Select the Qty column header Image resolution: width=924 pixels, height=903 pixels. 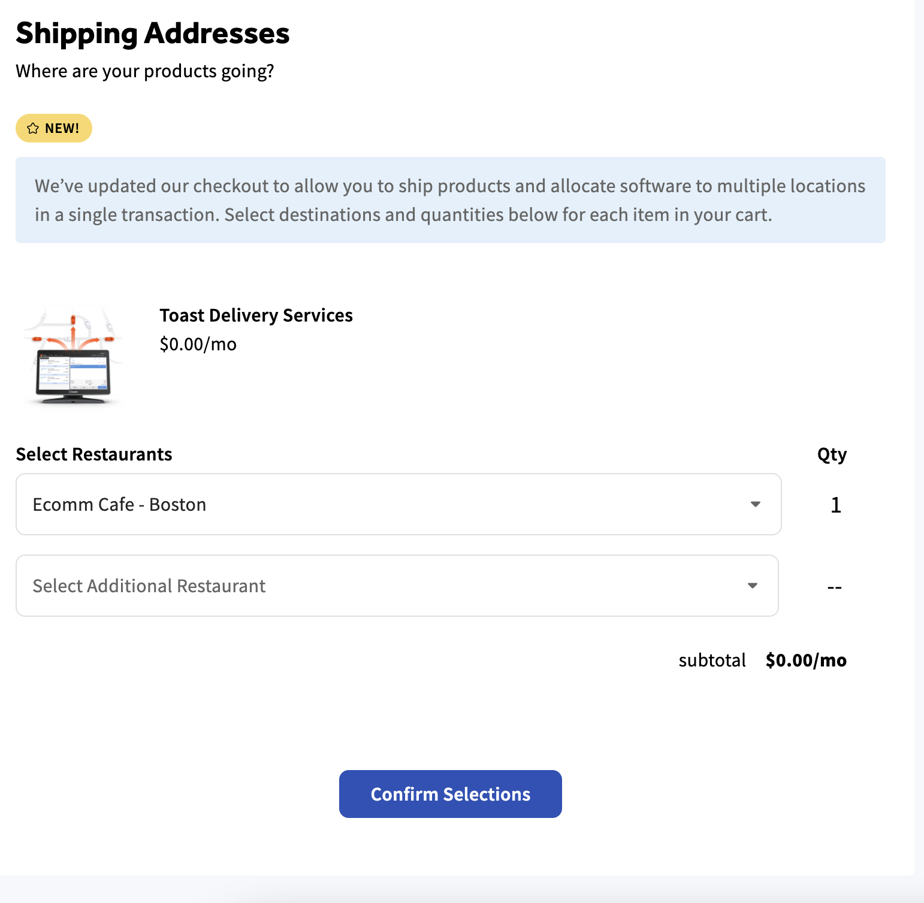point(832,454)
